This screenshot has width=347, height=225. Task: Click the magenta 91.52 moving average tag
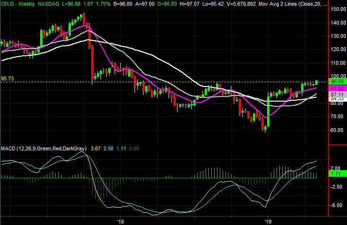pyautogui.click(x=337, y=88)
